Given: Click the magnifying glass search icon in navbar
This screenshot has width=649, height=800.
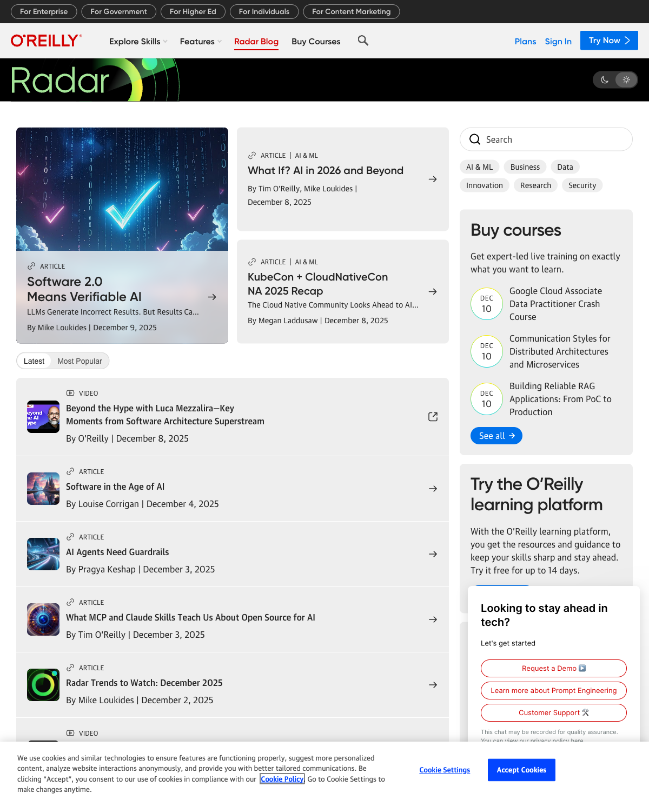Looking at the screenshot, I should point(363,41).
